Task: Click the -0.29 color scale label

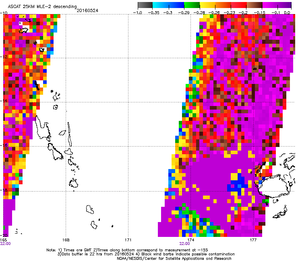Action: [x=184, y=13]
